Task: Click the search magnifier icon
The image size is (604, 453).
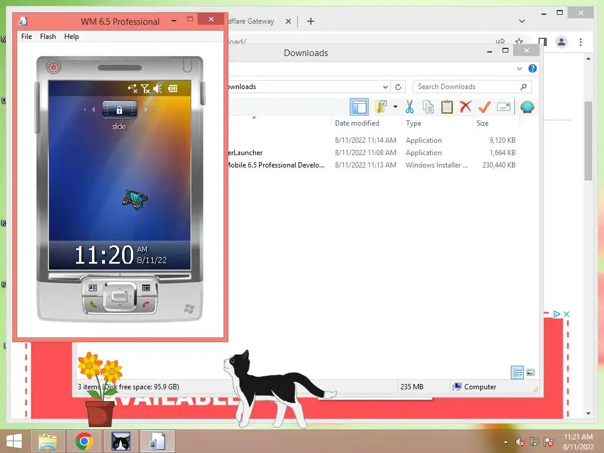Action: point(524,87)
